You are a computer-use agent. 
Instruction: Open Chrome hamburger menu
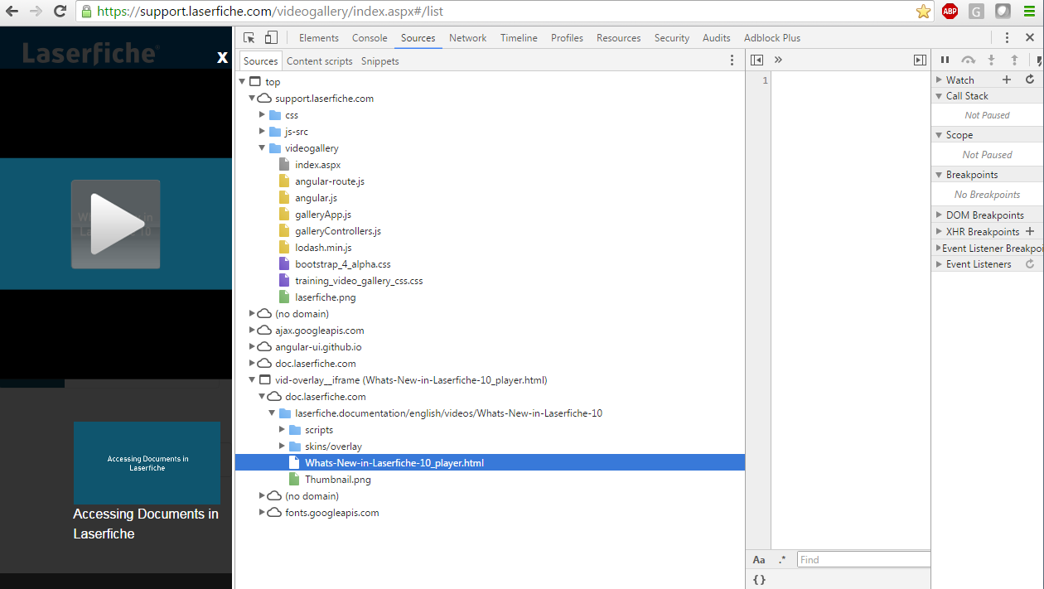tap(1029, 12)
